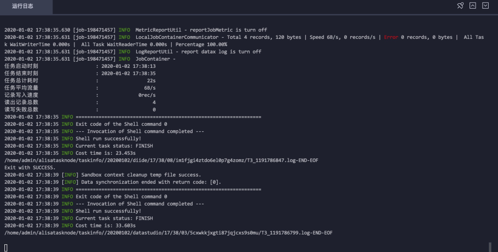The image size is (498, 252).
Task: Select the T3_1191786847.log-END-EOF file path line
Action: coord(161,160)
